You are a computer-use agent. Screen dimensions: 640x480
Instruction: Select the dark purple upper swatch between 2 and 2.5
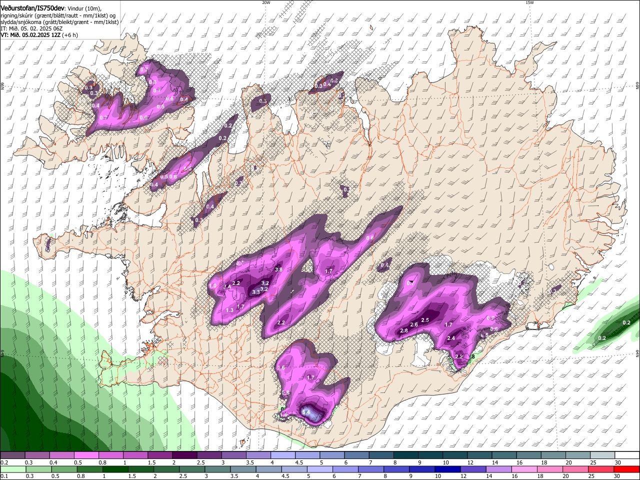[x=184, y=455]
